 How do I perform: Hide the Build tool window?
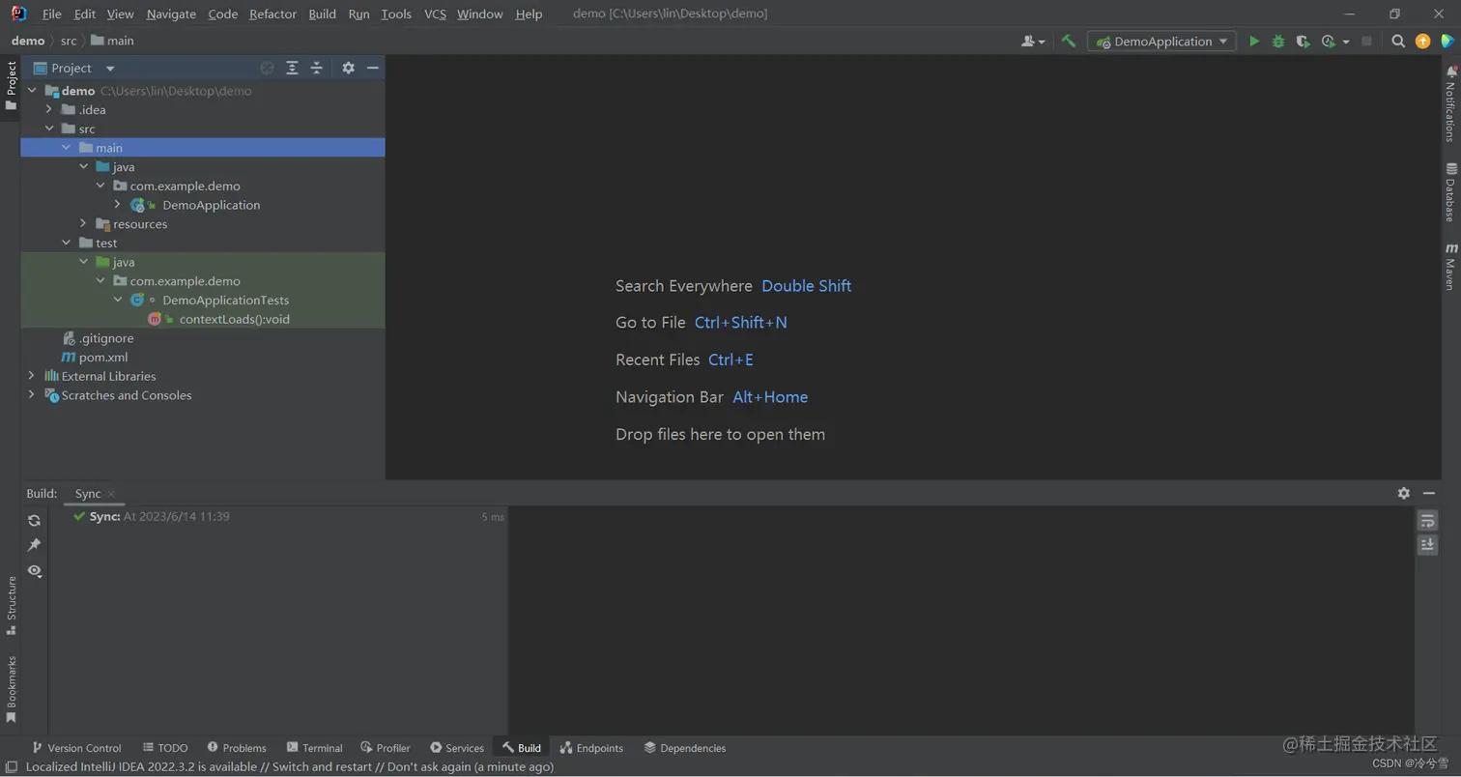pos(1429,493)
